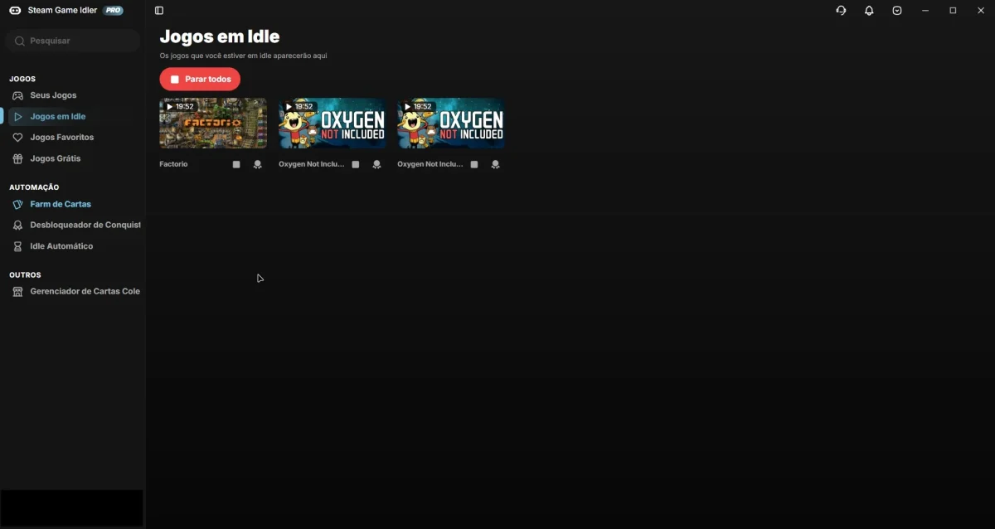The height and width of the screenshot is (529, 995).
Task: Go to Desbloqueador de Conquistas
Action: (x=73, y=225)
